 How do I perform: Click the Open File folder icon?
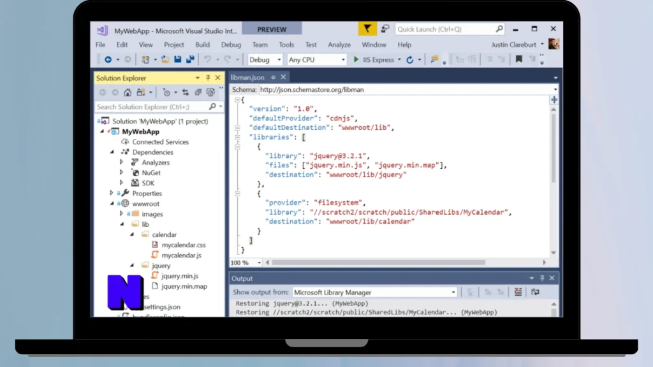pyautogui.click(x=165, y=59)
